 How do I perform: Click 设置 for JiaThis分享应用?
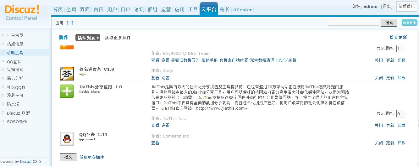click(x=165, y=125)
